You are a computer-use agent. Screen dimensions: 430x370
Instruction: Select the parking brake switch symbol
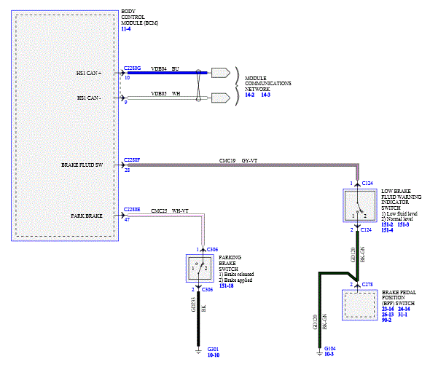pyautogui.click(x=200, y=268)
